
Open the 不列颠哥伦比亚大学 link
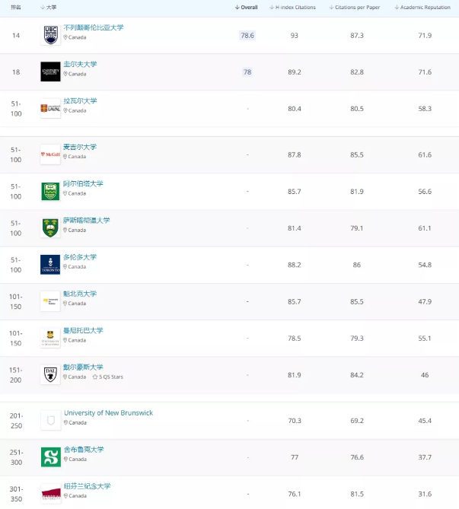(94, 27)
